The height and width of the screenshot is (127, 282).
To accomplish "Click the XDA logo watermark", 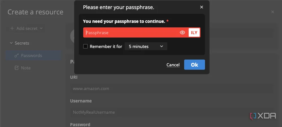I will pyautogui.click(x=263, y=116).
